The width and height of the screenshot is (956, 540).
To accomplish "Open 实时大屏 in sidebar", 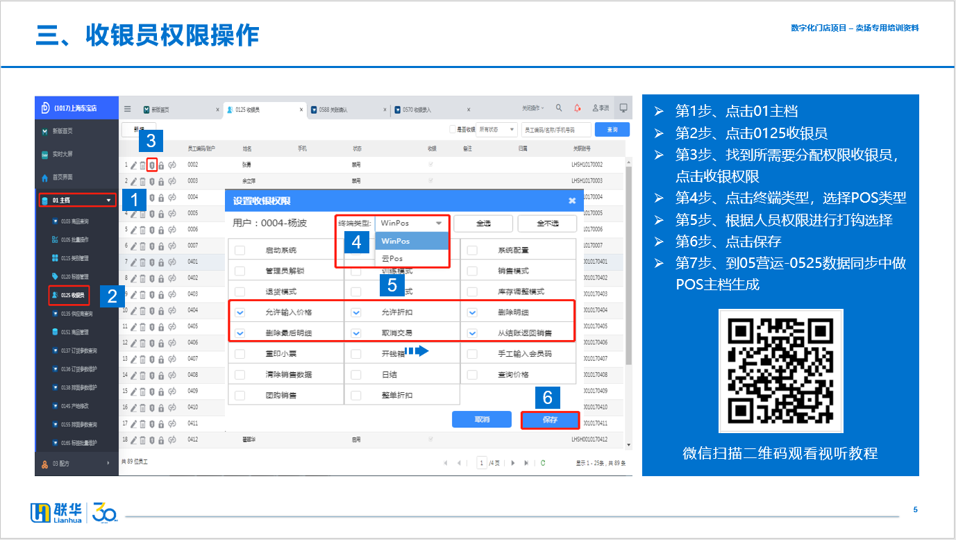I will pos(63,154).
